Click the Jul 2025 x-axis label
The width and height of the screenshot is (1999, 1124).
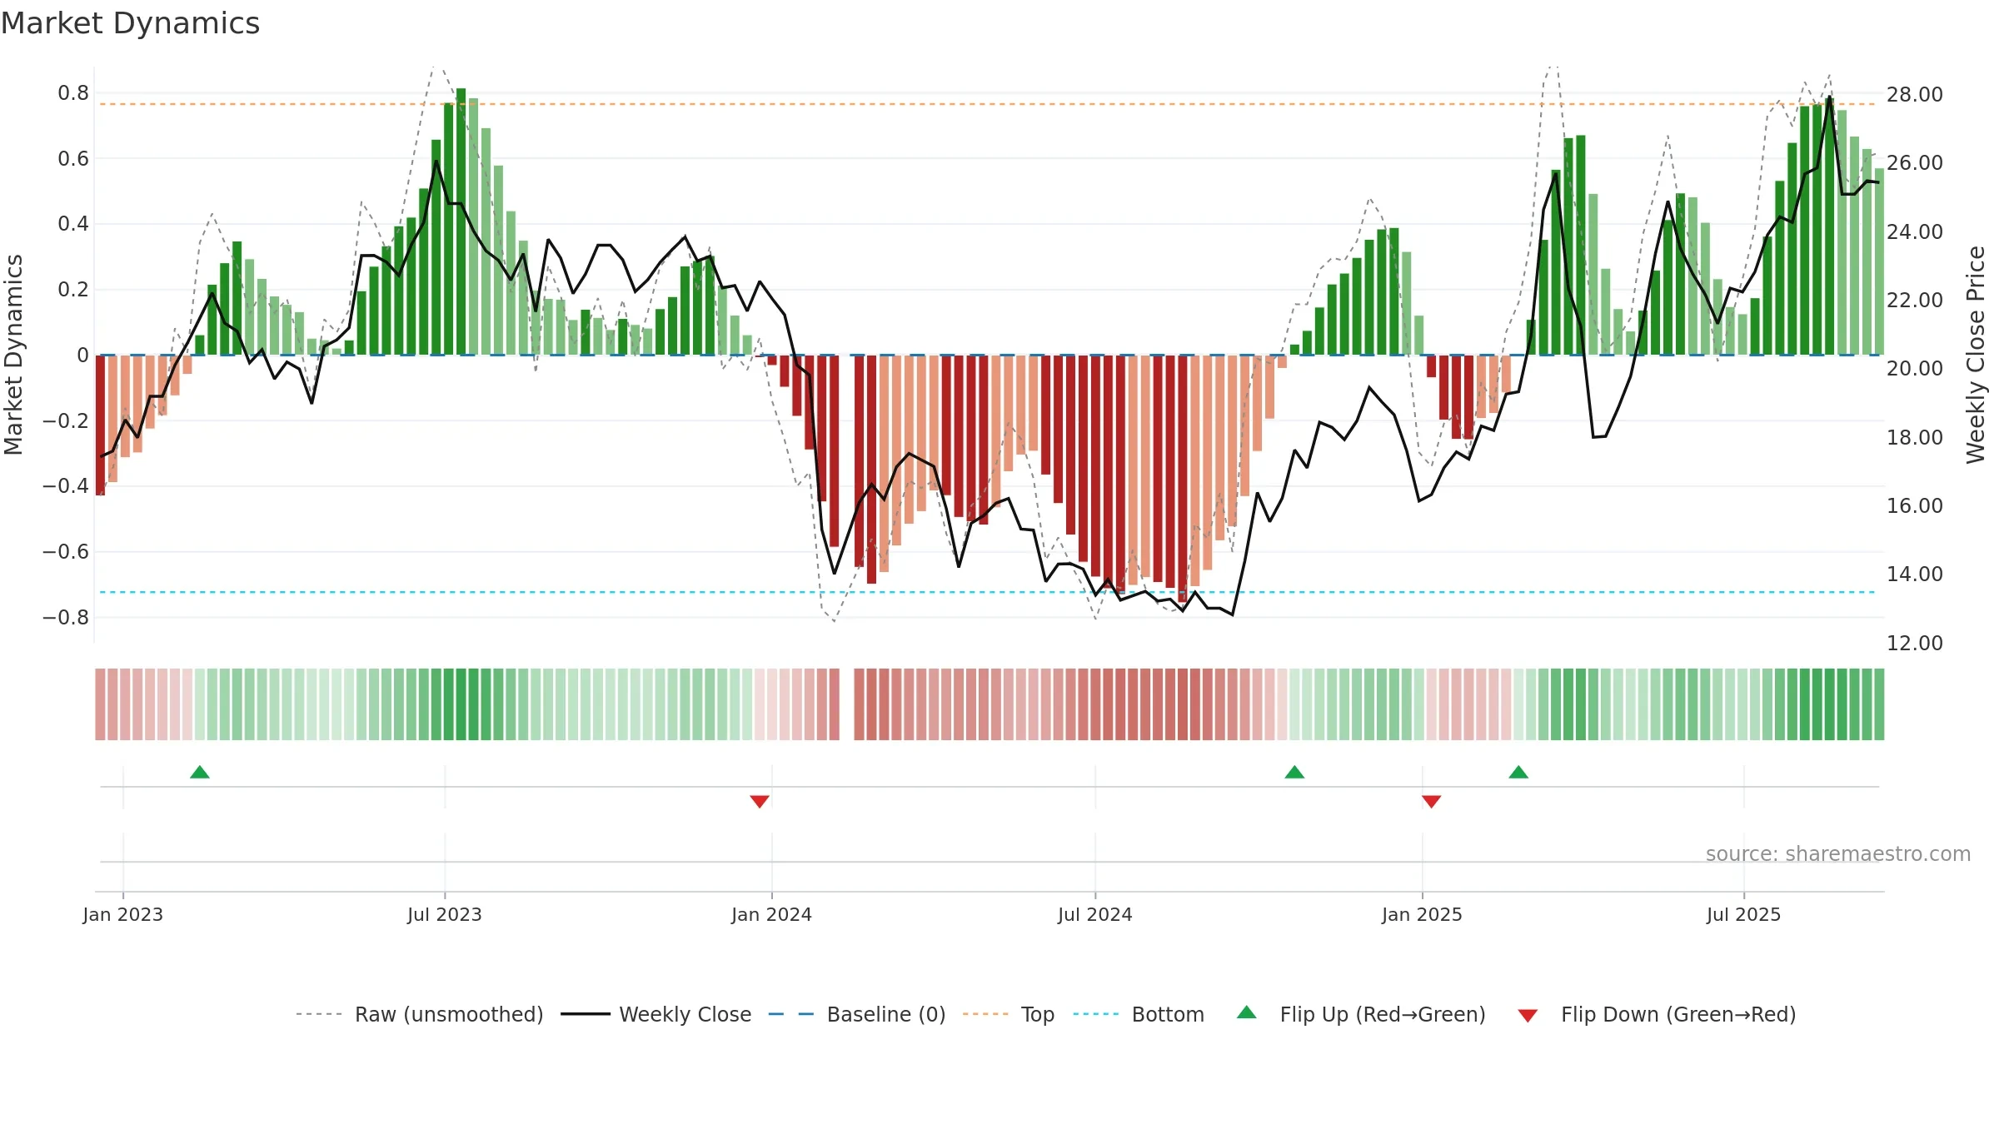click(x=1744, y=914)
